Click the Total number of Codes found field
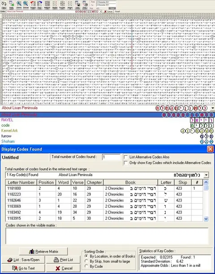Screen dimensions: 215x274 pos(111,157)
